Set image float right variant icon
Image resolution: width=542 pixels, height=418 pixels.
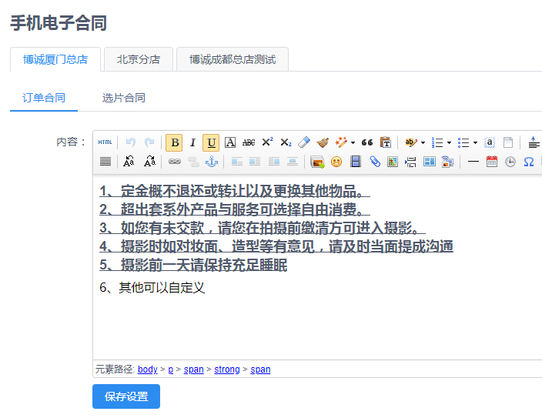(x=274, y=162)
